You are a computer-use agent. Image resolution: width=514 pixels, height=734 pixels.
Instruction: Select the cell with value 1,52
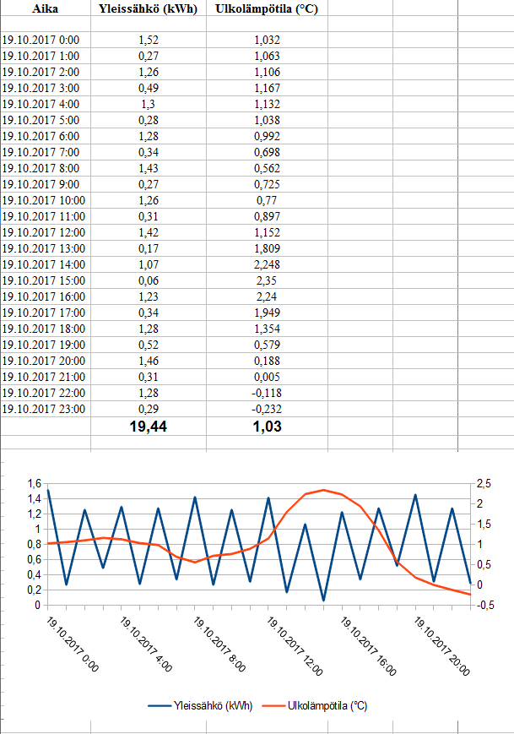(x=149, y=40)
